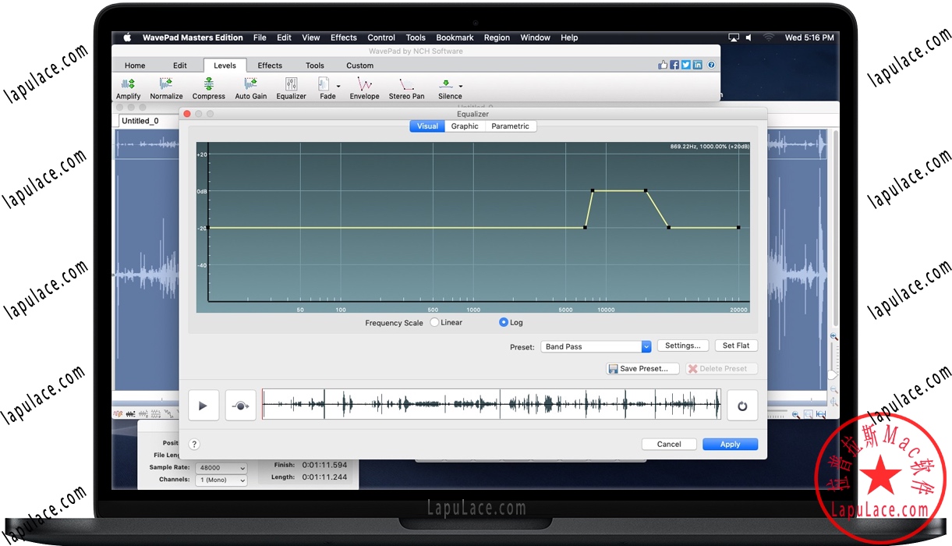The image size is (952, 546).
Task: Open the Auto Gain tool
Action: click(x=250, y=86)
